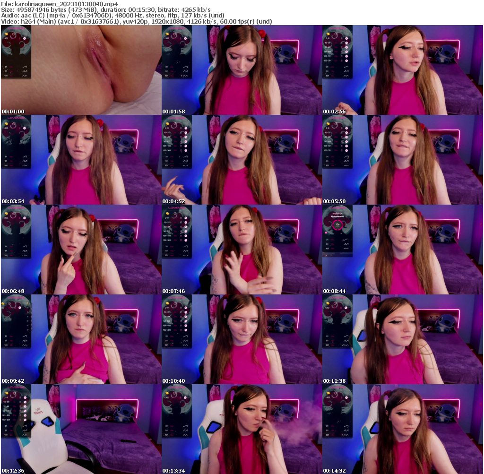Toggle the small pink square indicator
484x474 pixels.
pos(326,233)
